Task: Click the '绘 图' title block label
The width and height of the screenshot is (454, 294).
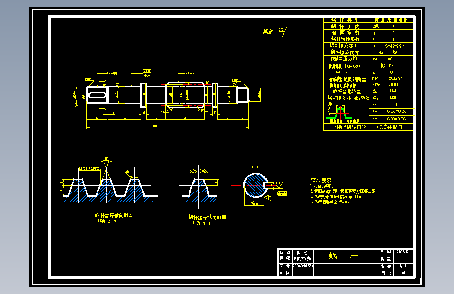Action: click(285, 253)
